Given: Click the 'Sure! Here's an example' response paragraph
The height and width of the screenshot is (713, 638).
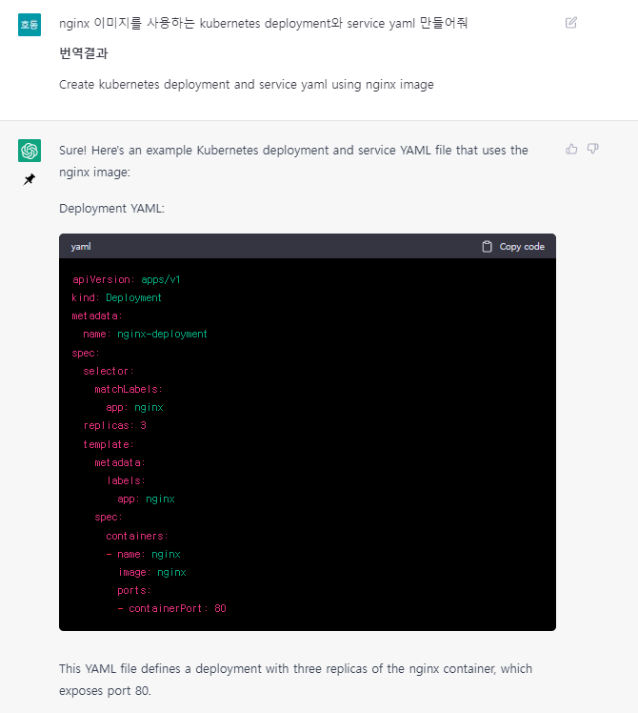Looking at the screenshot, I should pos(293,161).
